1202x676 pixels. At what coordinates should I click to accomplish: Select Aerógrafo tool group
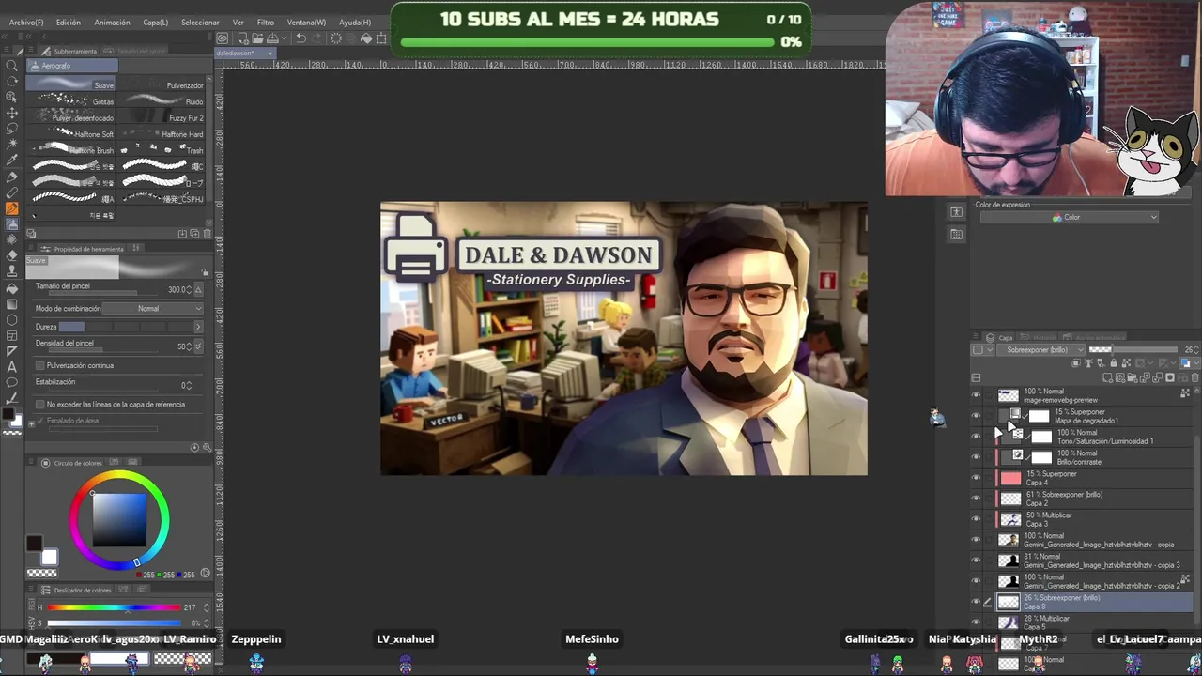pyautogui.click(x=72, y=66)
